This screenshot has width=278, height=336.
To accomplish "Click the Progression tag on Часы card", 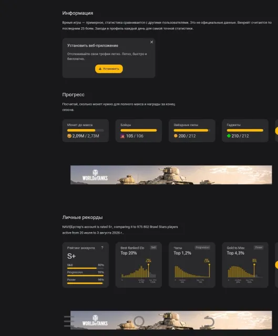I will pos(202,247).
